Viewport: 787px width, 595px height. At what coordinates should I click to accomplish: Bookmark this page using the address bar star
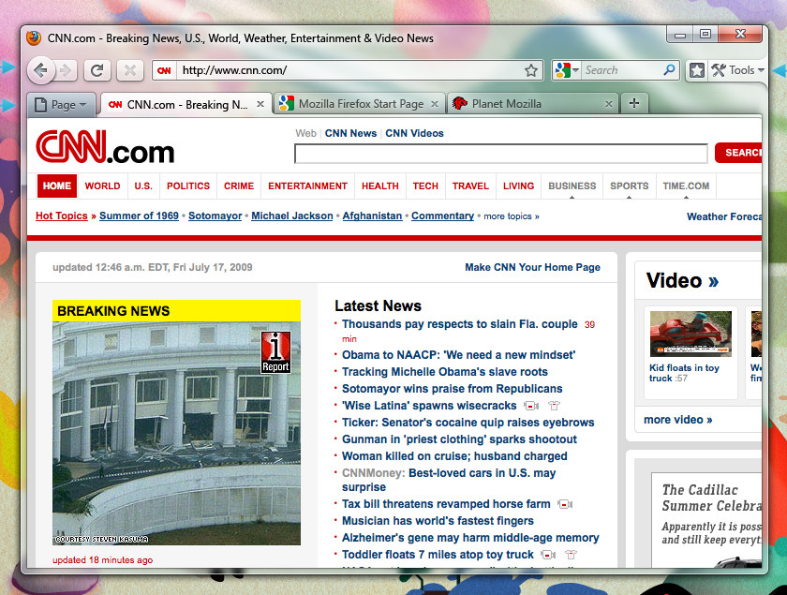pyautogui.click(x=531, y=70)
